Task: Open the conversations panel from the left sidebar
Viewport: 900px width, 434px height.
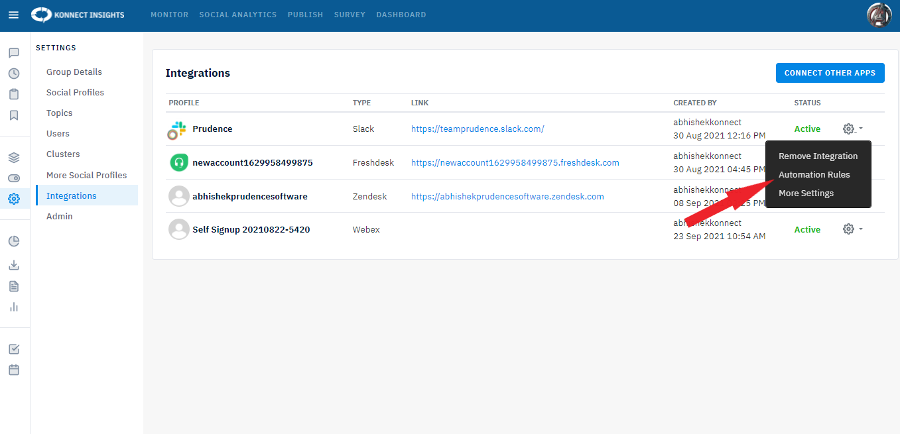Action: pyautogui.click(x=14, y=52)
